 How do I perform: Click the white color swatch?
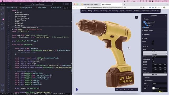153,88
